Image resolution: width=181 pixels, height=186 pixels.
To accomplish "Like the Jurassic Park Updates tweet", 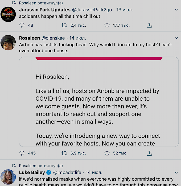I will coord(107,25).
